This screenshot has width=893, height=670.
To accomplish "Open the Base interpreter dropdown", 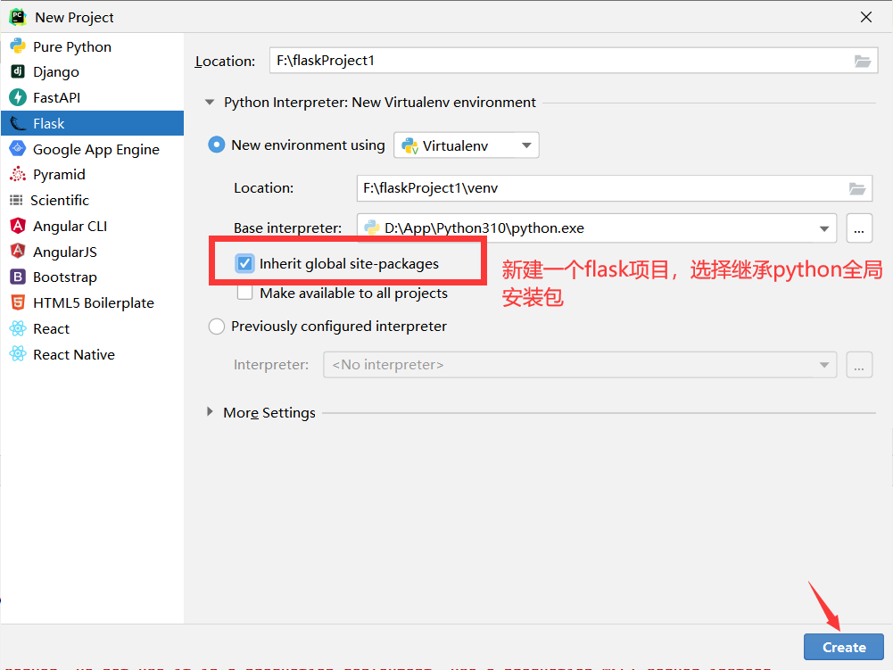I will (x=825, y=227).
